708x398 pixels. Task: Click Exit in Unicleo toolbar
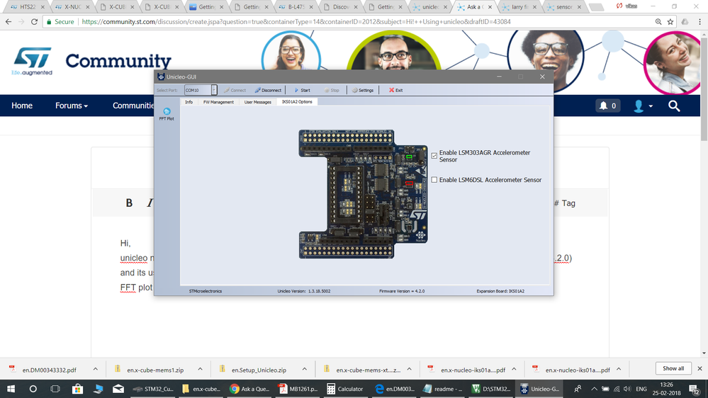coord(396,90)
